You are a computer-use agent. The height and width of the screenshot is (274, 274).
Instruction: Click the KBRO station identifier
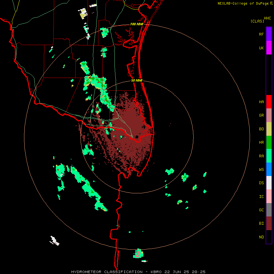156,272
